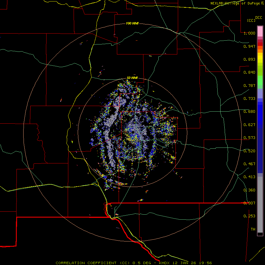This screenshot has width=265, height=265.
Task: Click the 100 NMI range ring label
Action: [x=132, y=23]
